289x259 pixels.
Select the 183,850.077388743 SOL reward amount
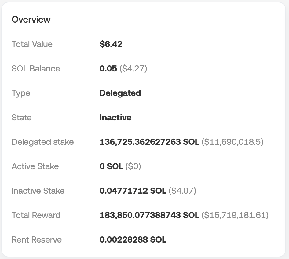pos(149,215)
